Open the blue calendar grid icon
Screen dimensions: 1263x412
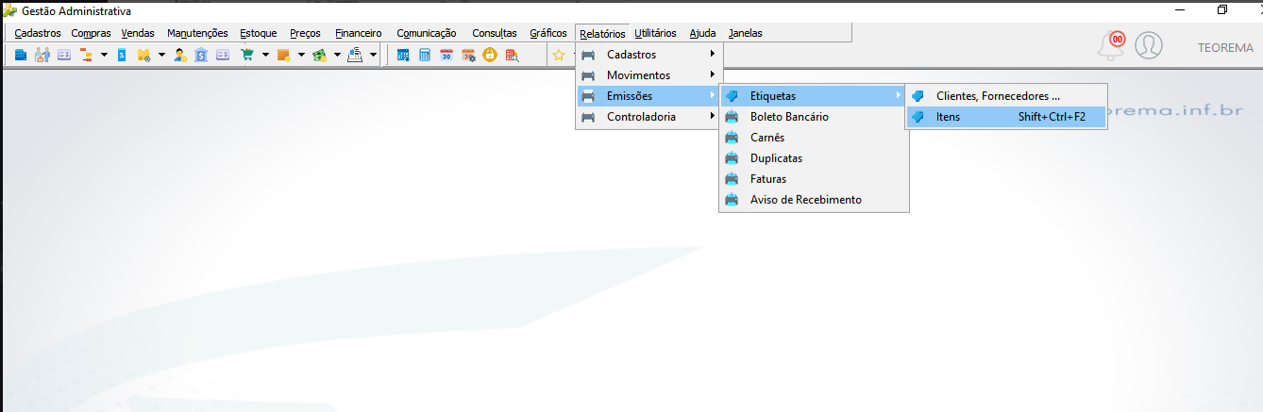pyautogui.click(x=403, y=56)
